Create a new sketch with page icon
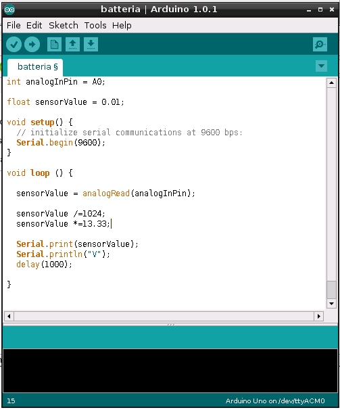340x410 pixels. point(54,44)
